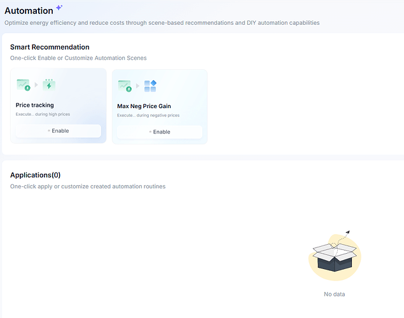This screenshot has height=318, width=404.
Task: Click the sparkle icon next to Automation title
Action: [x=59, y=8]
